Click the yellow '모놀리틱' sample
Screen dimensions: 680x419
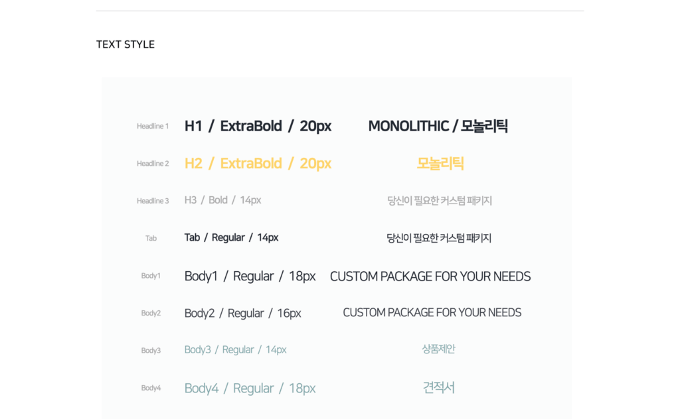440,164
